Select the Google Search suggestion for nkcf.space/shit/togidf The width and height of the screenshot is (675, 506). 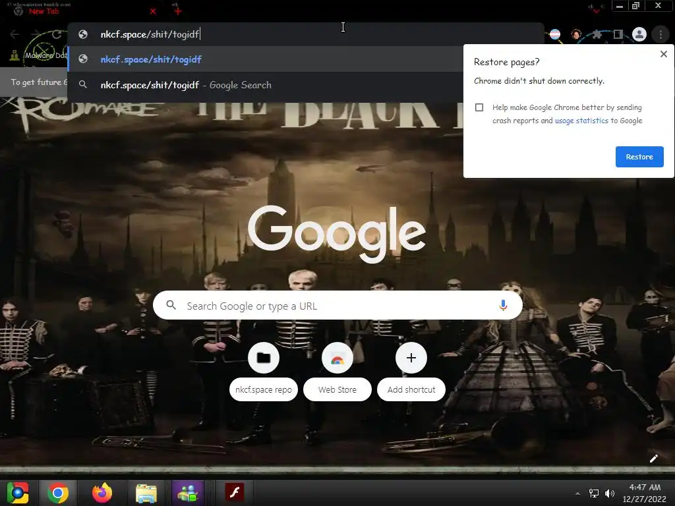pos(265,85)
